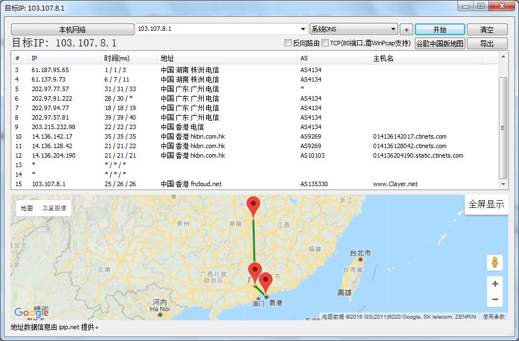Zoom out the map with minus button
The width and height of the screenshot is (519, 341).
pyautogui.click(x=494, y=300)
